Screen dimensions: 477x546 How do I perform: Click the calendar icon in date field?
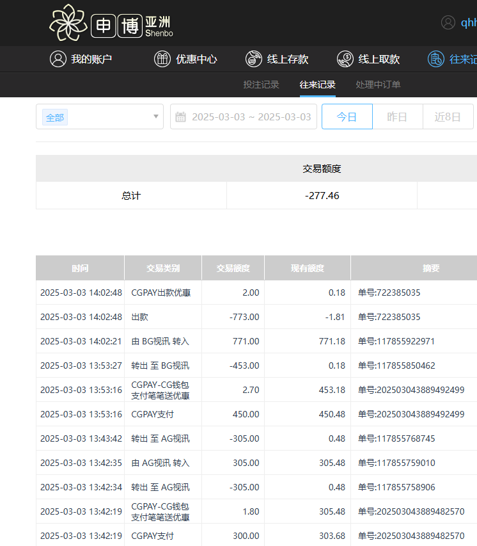[181, 117]
